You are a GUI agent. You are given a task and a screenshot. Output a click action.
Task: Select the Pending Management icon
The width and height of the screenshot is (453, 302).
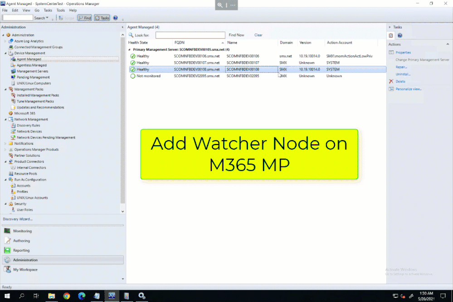13,77
